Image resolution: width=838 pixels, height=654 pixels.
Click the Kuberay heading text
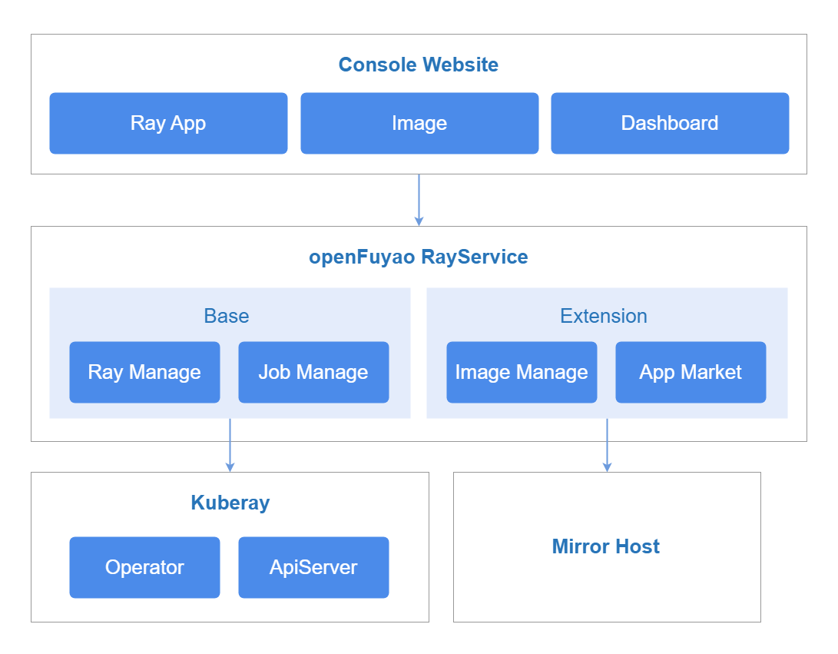pyautogui.click(x=230, y=503)
